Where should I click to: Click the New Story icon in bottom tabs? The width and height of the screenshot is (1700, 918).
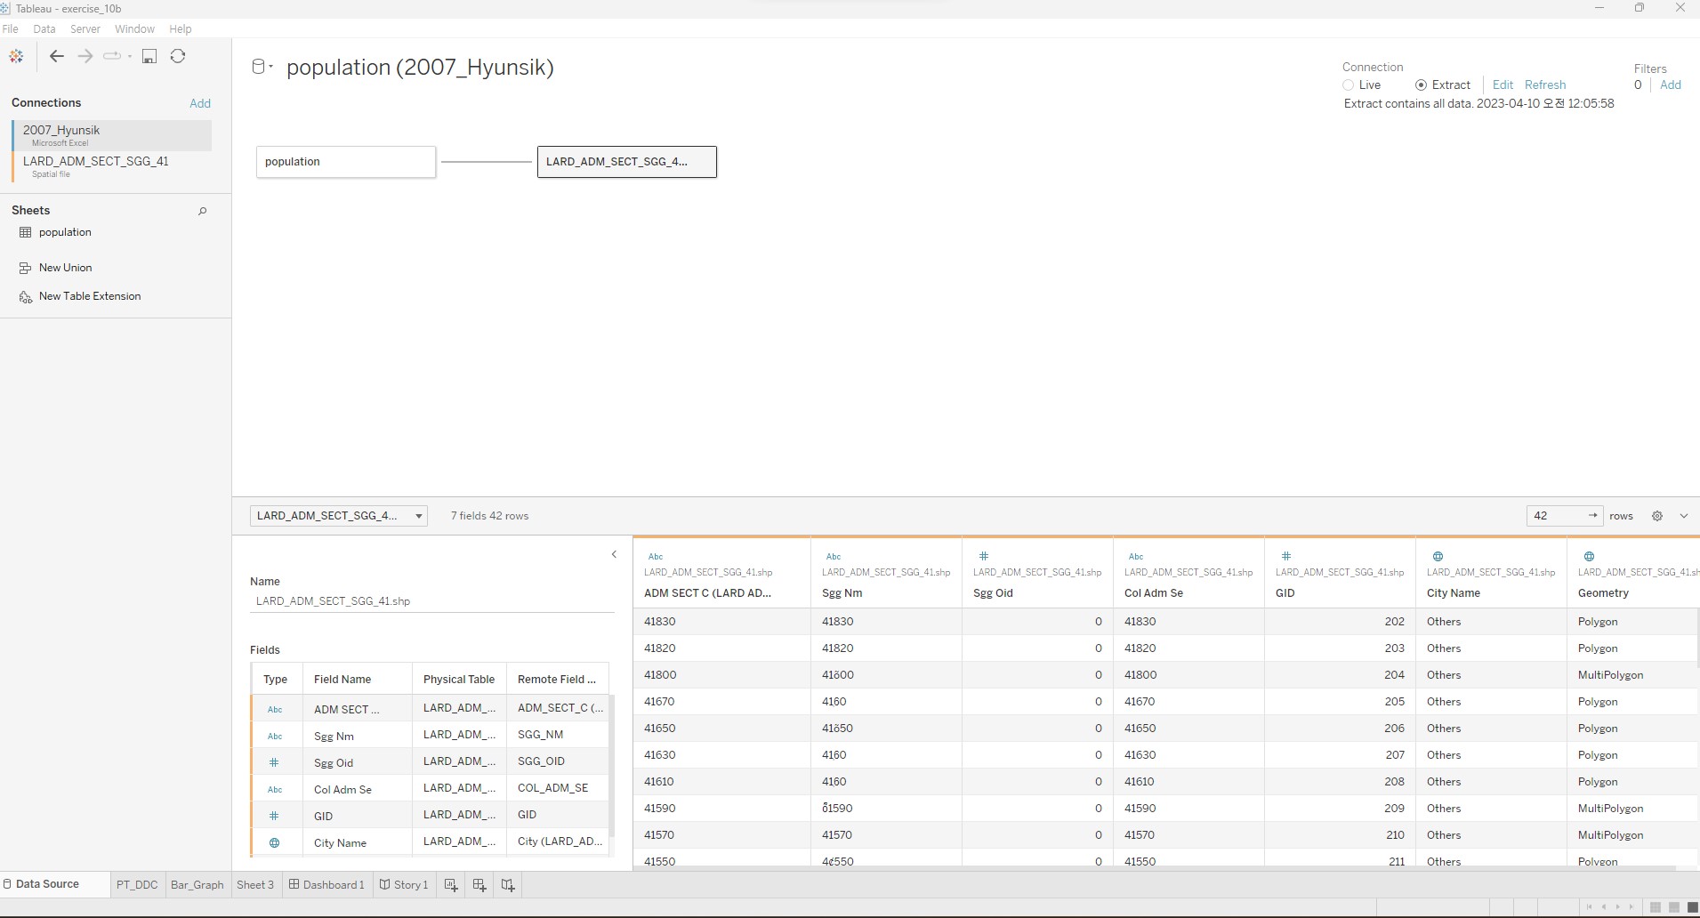[508, 885]
